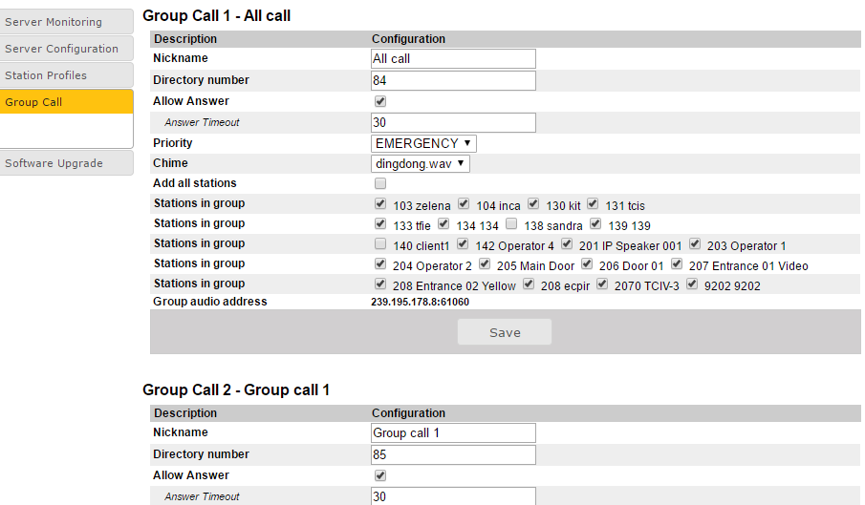The height and width of the screenshot is (505, 865).
Task: Uncheck station 103 zelena
Action: point(380,204)
